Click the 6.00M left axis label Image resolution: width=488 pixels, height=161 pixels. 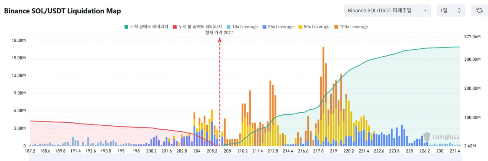pos(19,110)
